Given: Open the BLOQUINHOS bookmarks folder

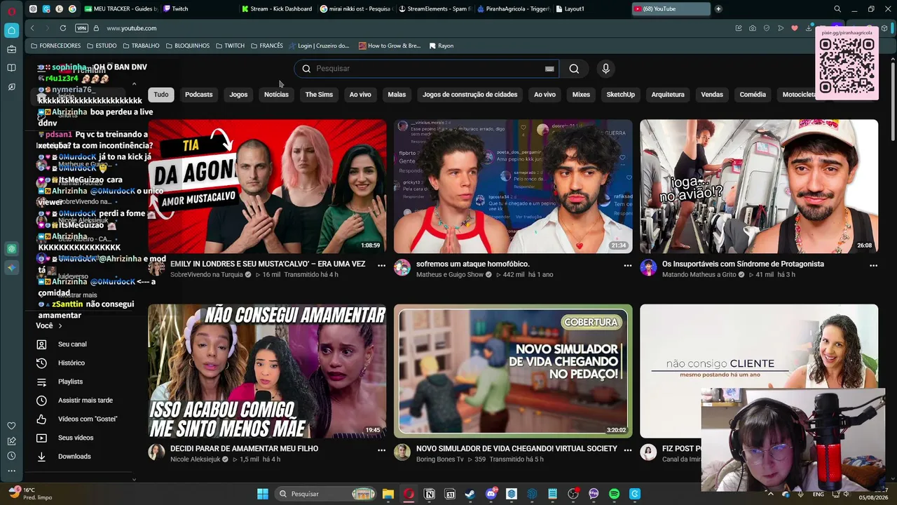Looking at the screenshot, I should coord(188,46).
